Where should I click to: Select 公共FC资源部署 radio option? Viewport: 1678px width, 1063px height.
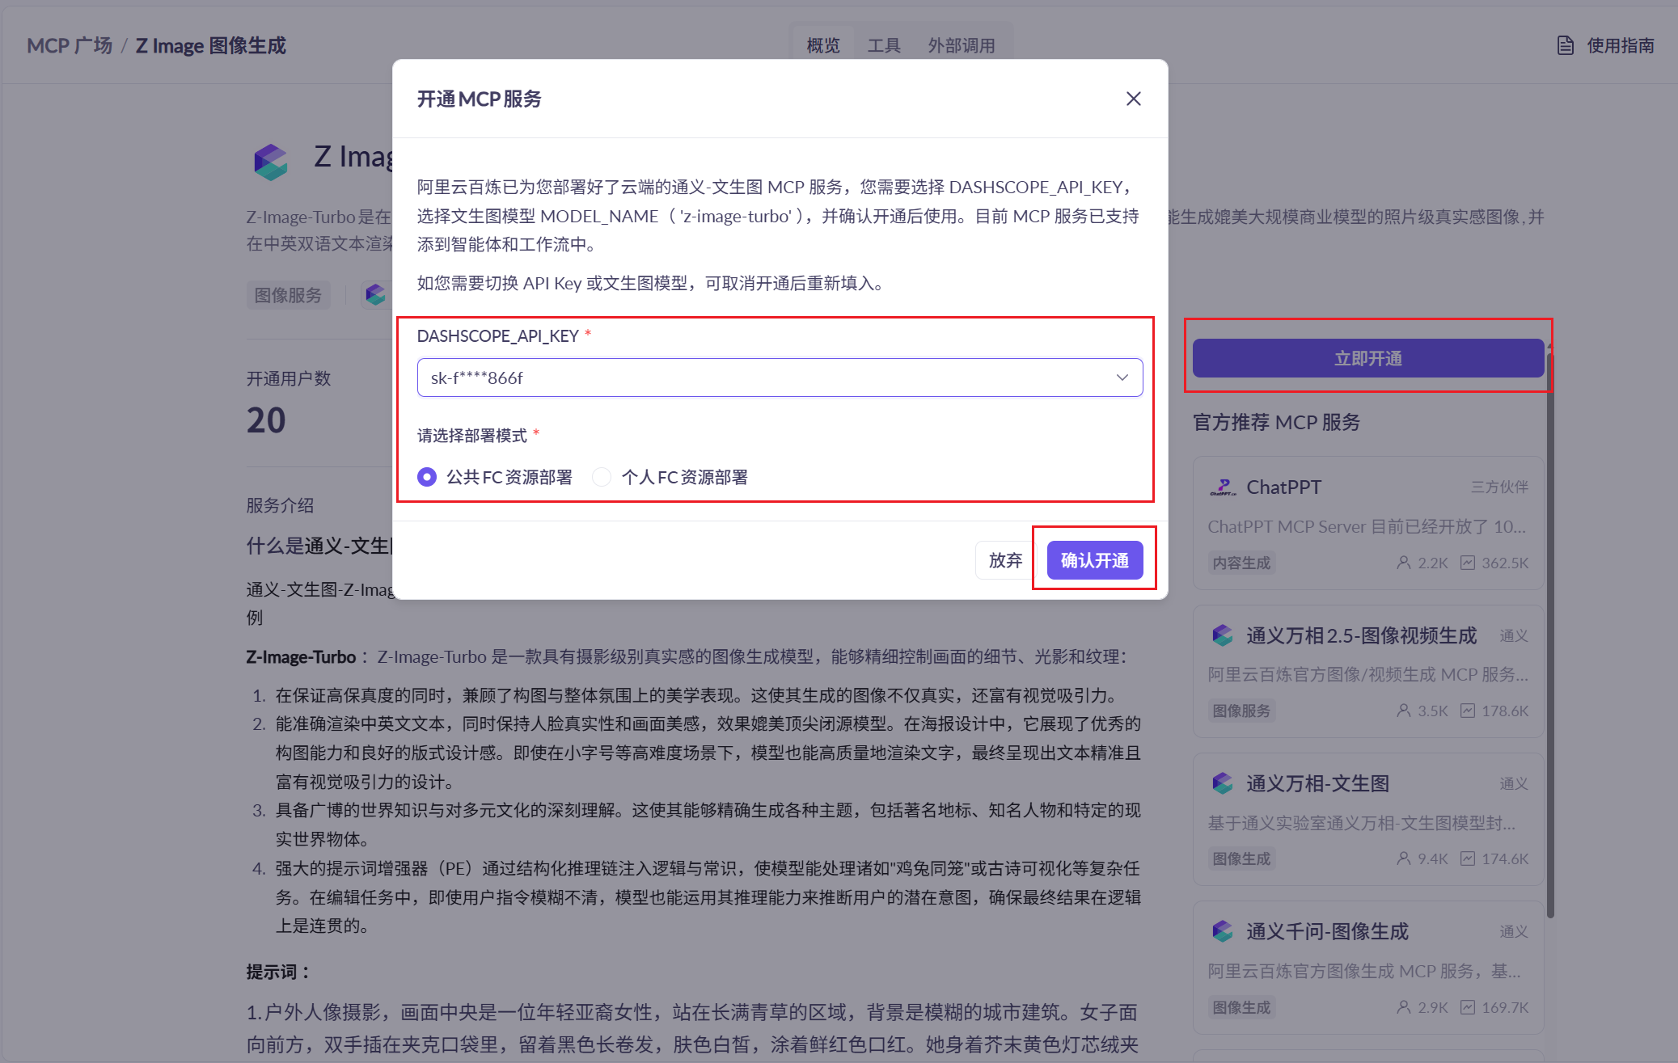[x=427, y=477]
